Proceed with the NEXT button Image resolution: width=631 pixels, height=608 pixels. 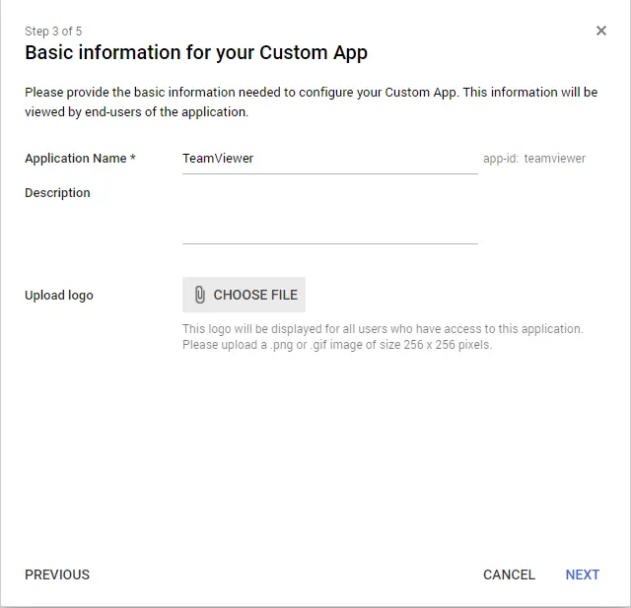[583, 574]
